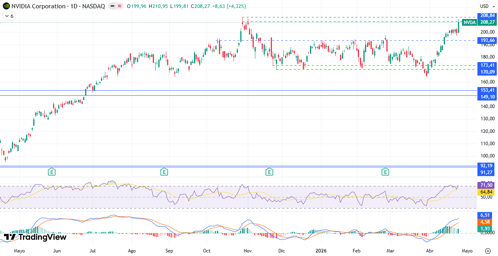Click the purple RSI value label 71,50

coord(487,185)
